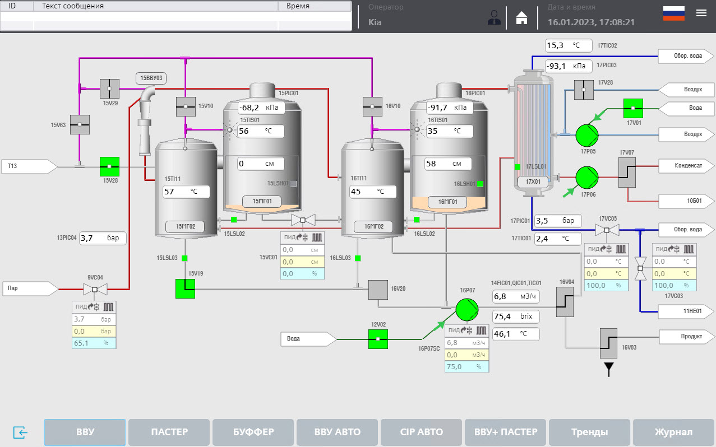716x447 pixels.
Task: Switch to the Тренды tab
Action: pos(589,432)
